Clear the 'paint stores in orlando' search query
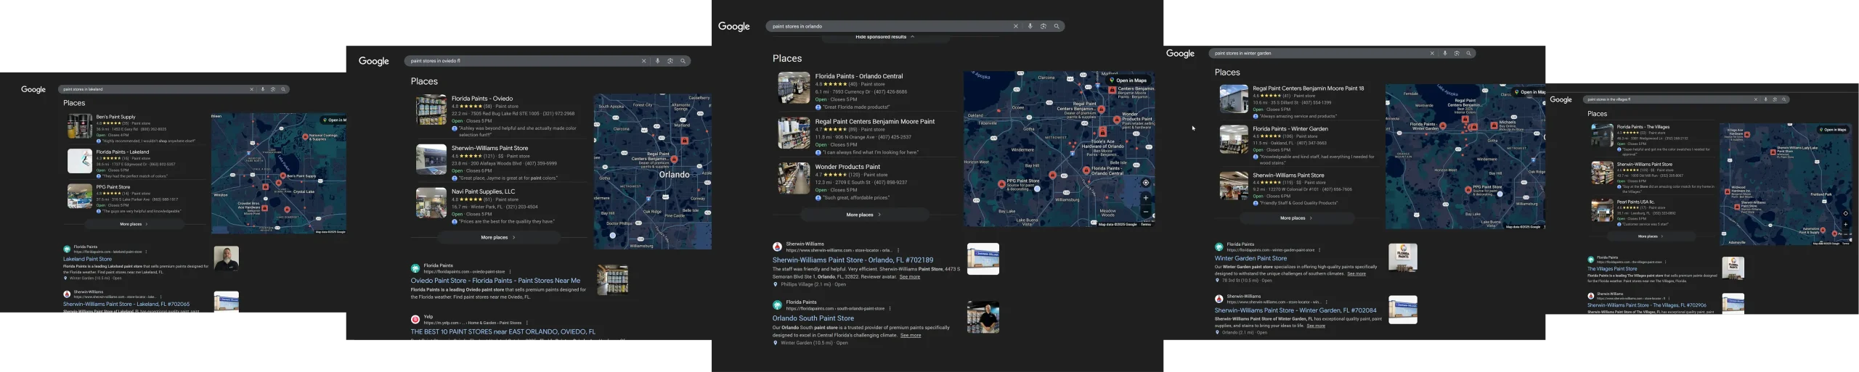The height and width of the screenshot is (372, 1859). tap(1016, 26)
